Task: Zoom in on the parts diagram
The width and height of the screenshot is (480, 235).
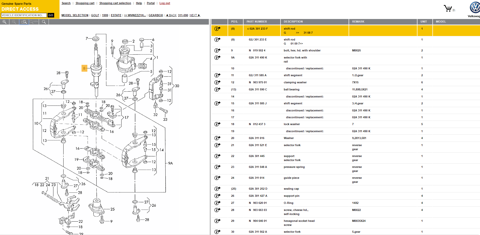Action: 4,22
